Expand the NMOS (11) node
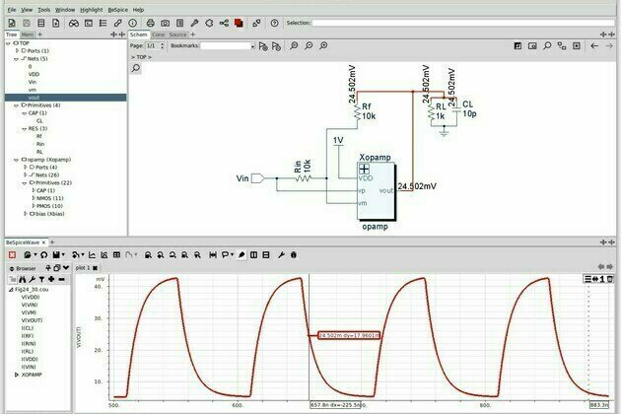 coord(34,198)
